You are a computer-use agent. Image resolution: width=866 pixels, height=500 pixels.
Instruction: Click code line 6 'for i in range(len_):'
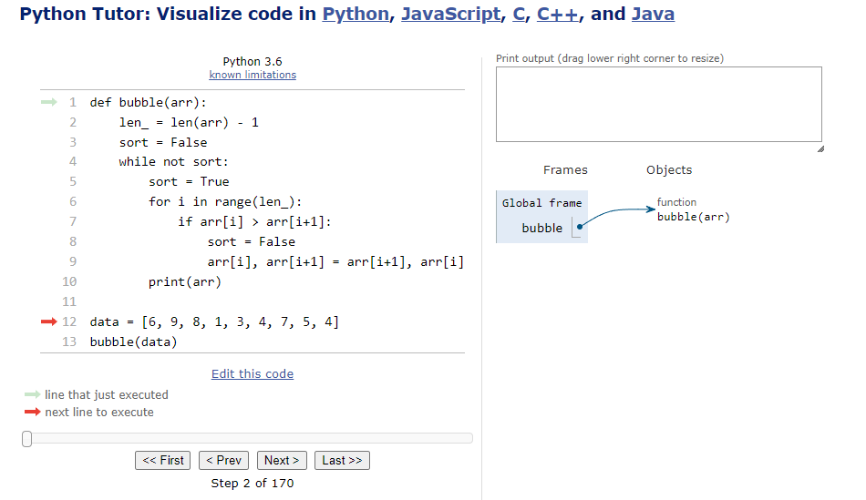pyautogui.click(x=225, y=202)
